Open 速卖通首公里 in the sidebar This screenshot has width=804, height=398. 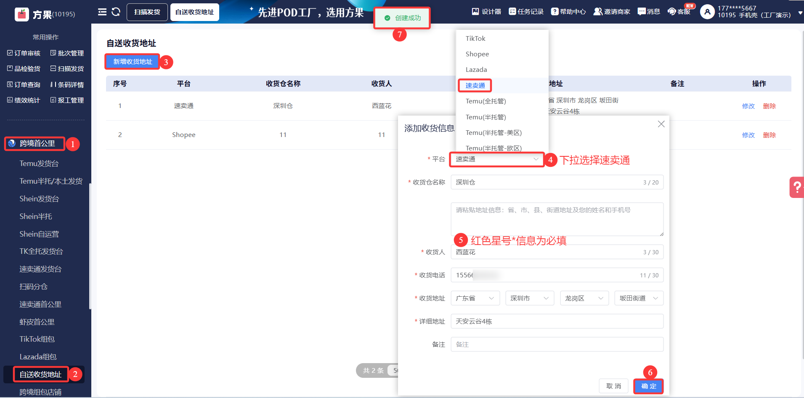click(40, 304)
